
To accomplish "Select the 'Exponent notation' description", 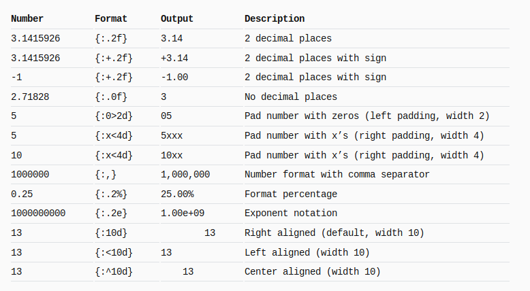I will click(x=291, y=213).
